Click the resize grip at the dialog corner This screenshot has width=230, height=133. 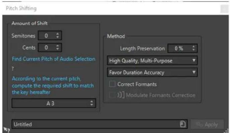pos(227,131)
